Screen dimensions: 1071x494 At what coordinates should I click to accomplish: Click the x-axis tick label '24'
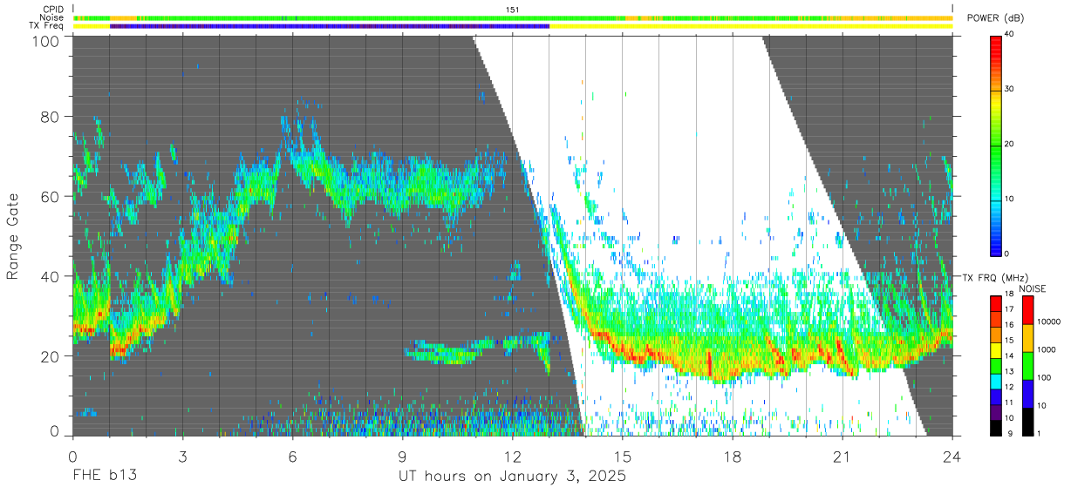pyautogui.click(x=952, y=456)
